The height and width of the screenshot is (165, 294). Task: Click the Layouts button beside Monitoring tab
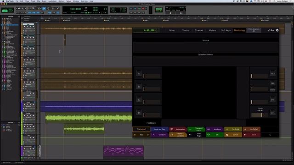254,30
